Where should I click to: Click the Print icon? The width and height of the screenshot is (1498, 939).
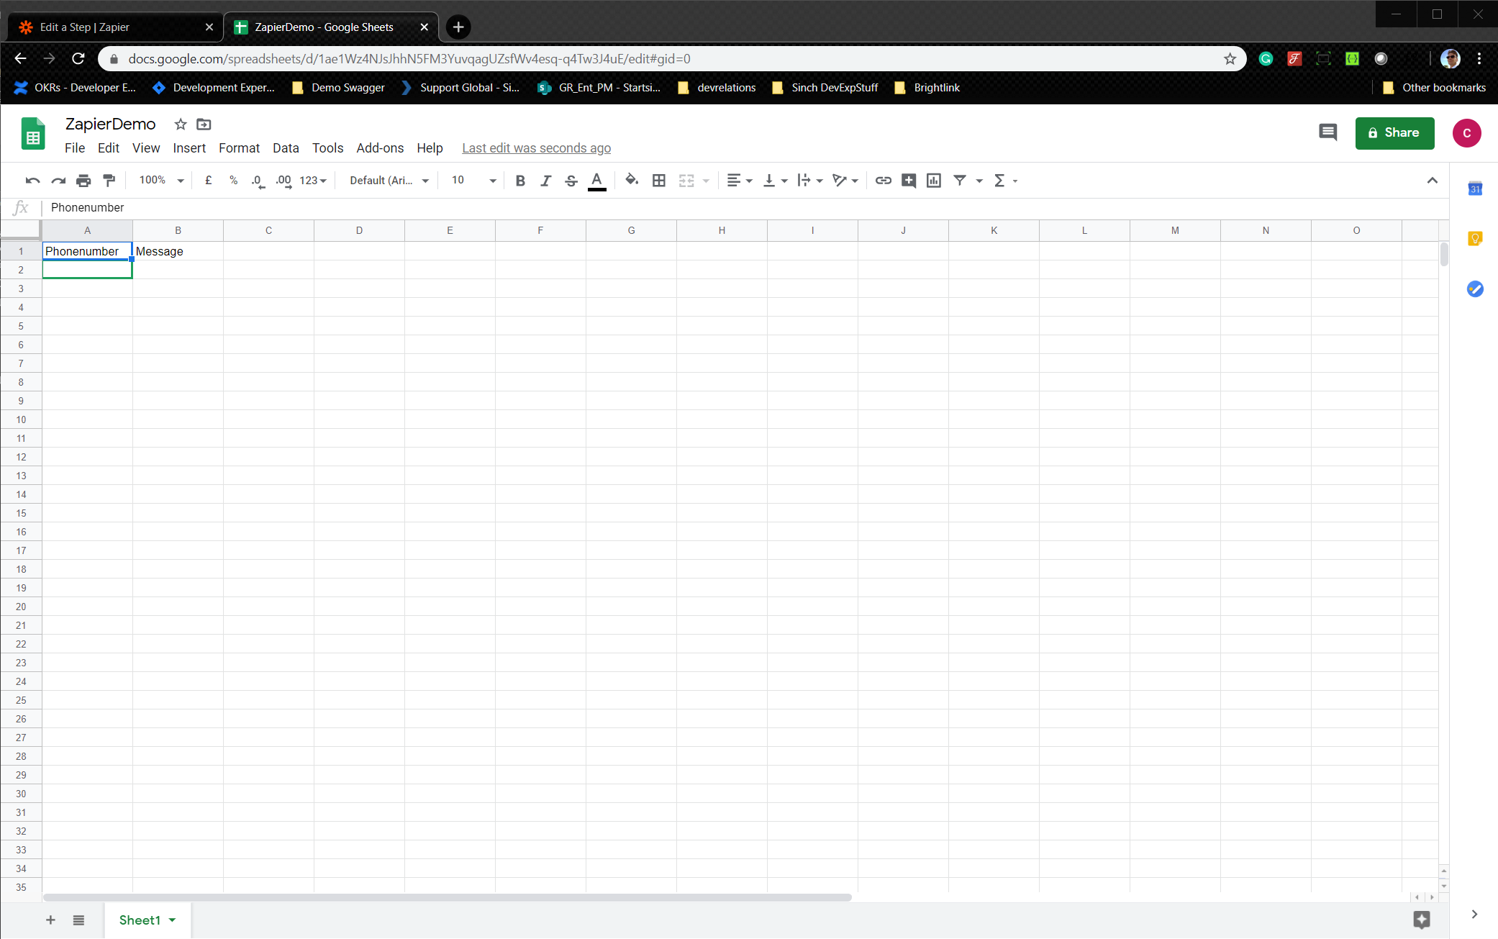83,181
